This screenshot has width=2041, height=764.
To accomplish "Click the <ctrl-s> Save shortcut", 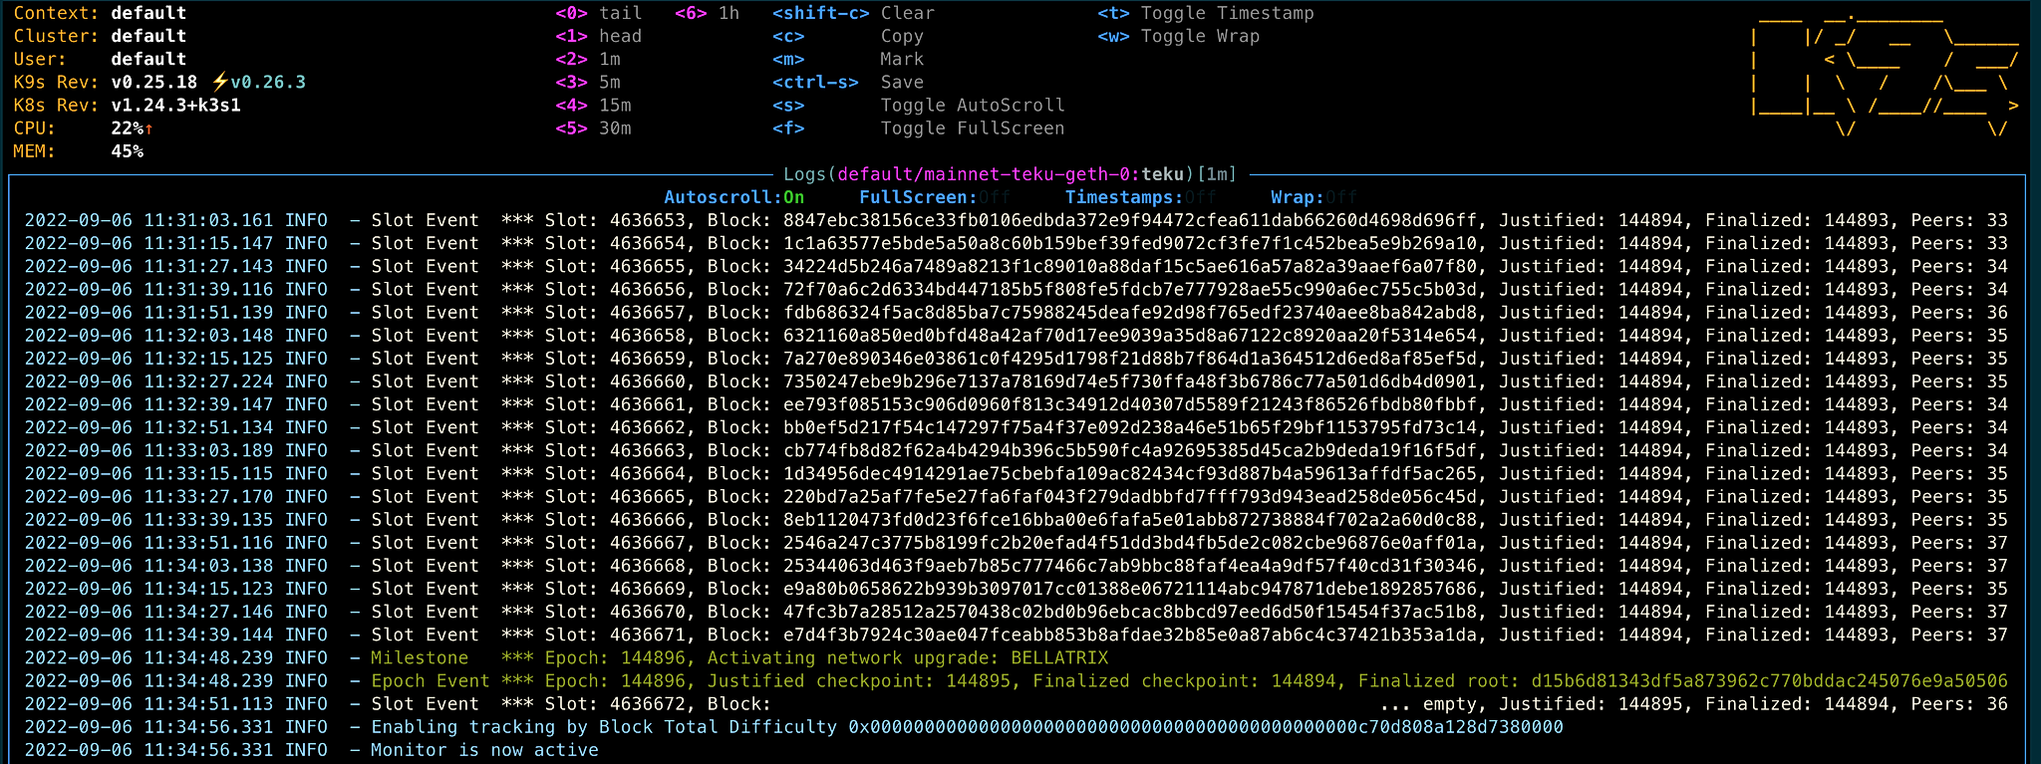I will tap(848, 82).
